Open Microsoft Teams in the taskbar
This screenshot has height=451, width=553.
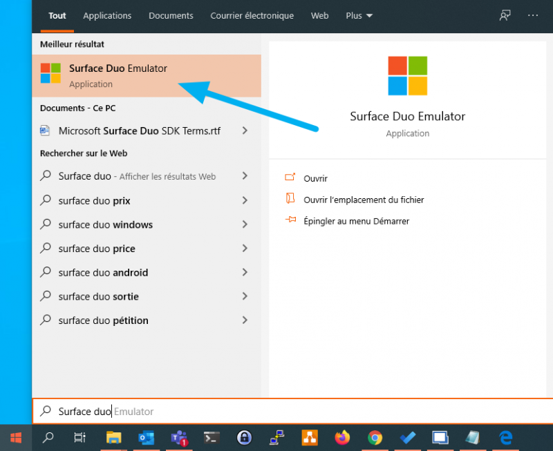(179, 437)
